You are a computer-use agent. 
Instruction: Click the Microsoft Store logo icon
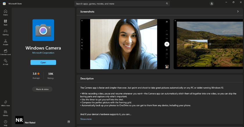tap(4, 3)
